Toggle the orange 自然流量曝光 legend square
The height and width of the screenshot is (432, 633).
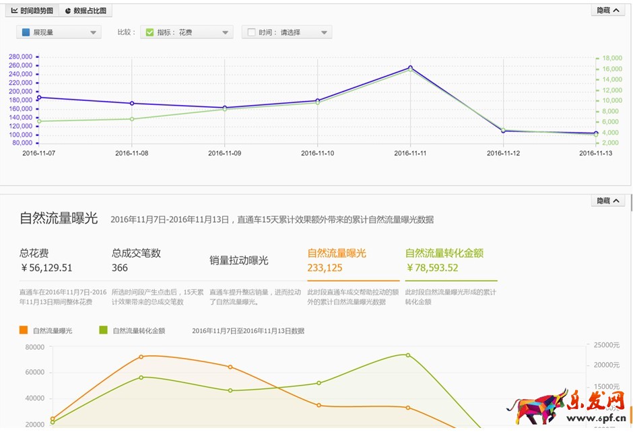[x=24, y=330]
